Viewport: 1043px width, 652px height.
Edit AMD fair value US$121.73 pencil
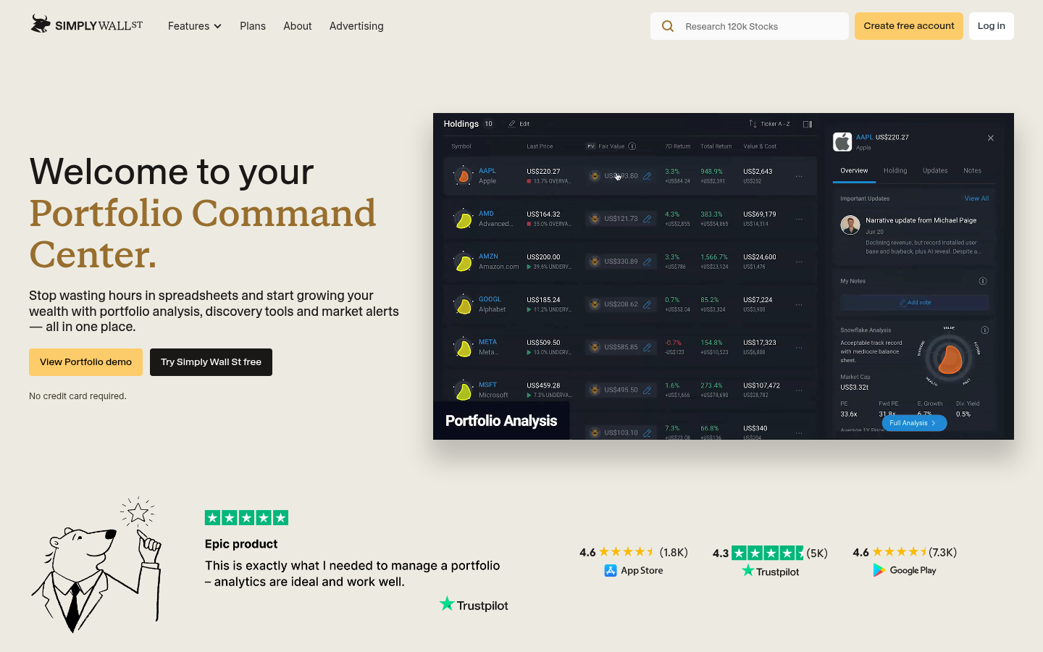coord(648,219)
